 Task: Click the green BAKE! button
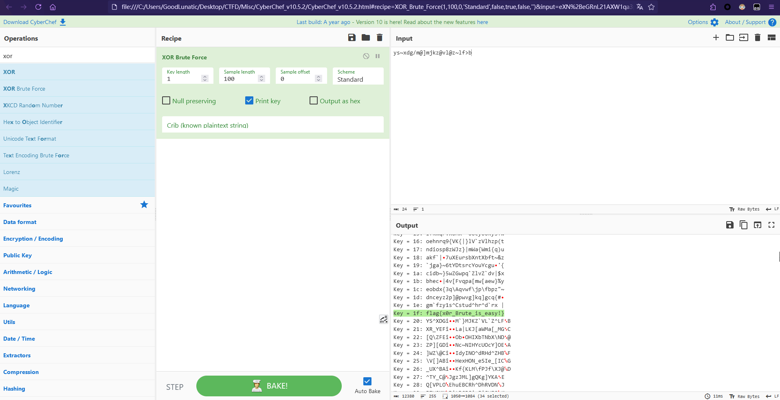pyautogui.click(x=269, y=386)
